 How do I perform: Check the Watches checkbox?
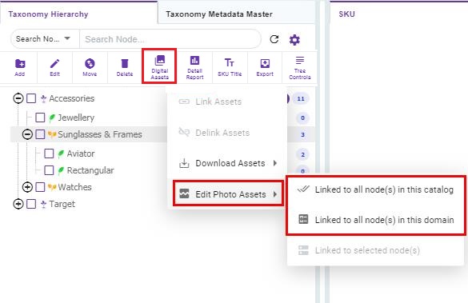pos(40,187)
